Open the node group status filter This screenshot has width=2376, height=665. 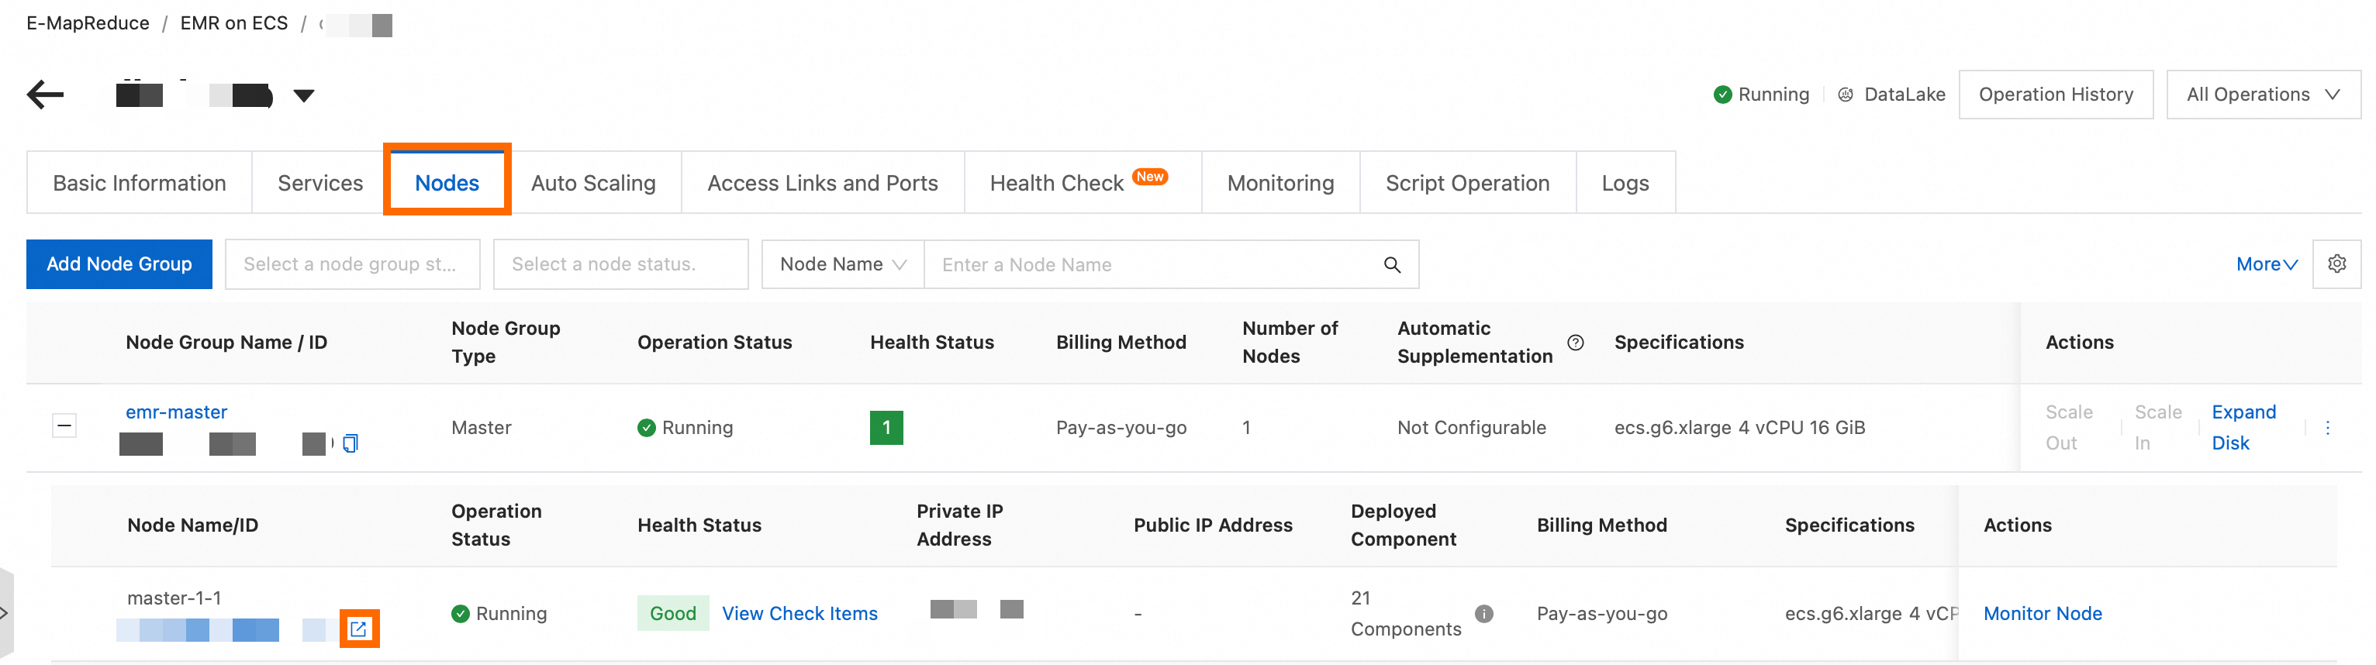[352, 264]
